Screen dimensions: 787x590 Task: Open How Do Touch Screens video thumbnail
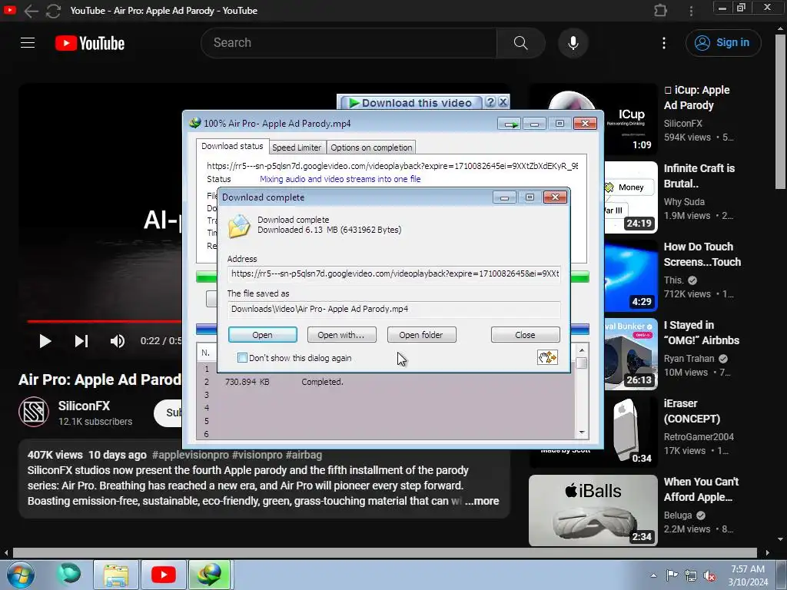point(631,276)
